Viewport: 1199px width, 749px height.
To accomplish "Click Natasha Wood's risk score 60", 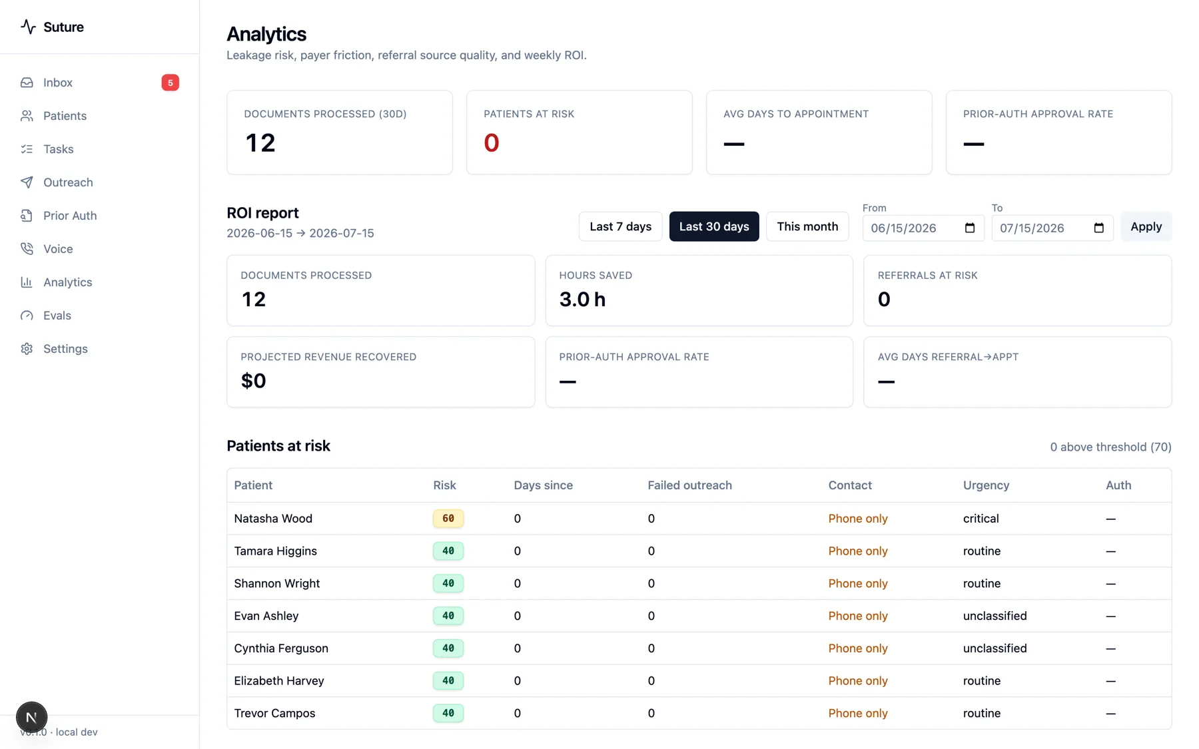I will coord(448,519).
